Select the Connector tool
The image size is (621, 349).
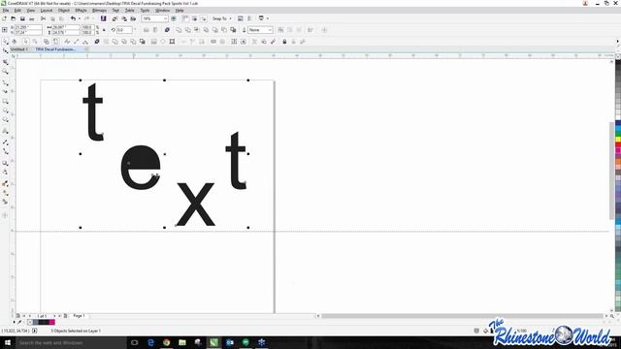coord(5,152)
